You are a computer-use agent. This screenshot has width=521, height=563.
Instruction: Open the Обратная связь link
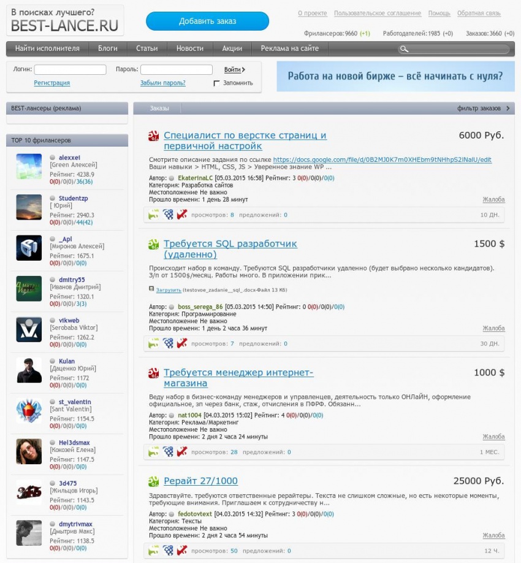(479, 13)
